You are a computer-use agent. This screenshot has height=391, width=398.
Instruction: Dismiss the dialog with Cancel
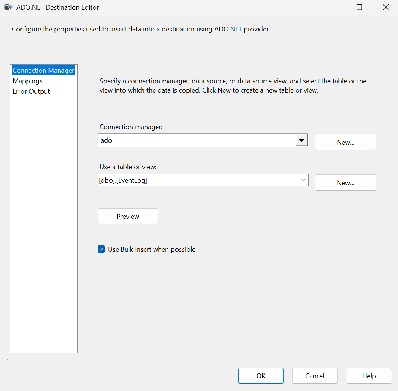point(315,375)
